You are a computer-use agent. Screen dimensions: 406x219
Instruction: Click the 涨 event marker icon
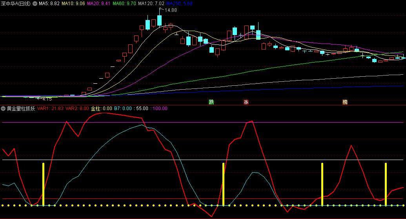point(246,102)
